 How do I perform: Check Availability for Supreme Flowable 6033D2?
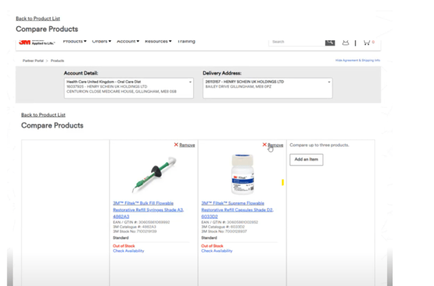[x=217, y=251]
